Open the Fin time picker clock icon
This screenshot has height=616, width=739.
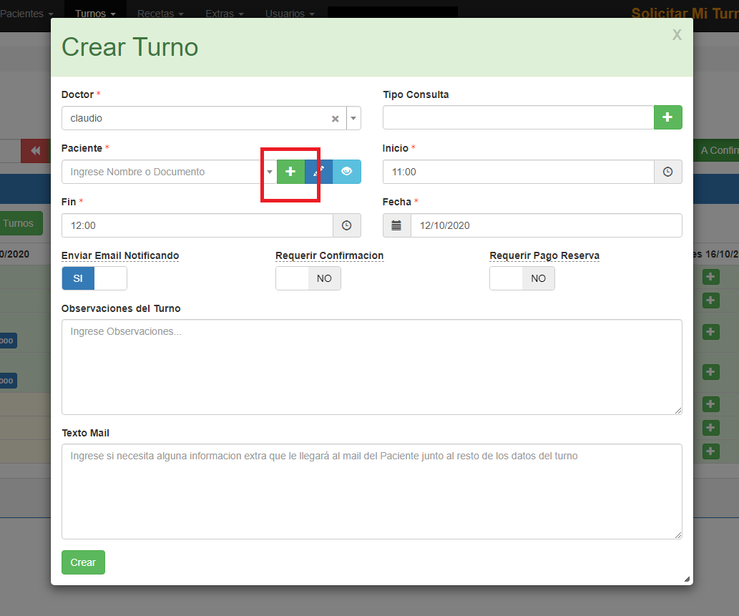(346, 225)
